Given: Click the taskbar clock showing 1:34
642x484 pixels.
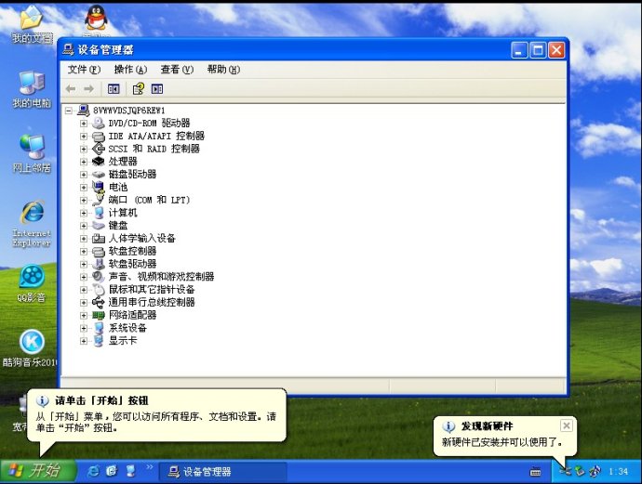Looking at the screenshot, I should click(618, 472).
